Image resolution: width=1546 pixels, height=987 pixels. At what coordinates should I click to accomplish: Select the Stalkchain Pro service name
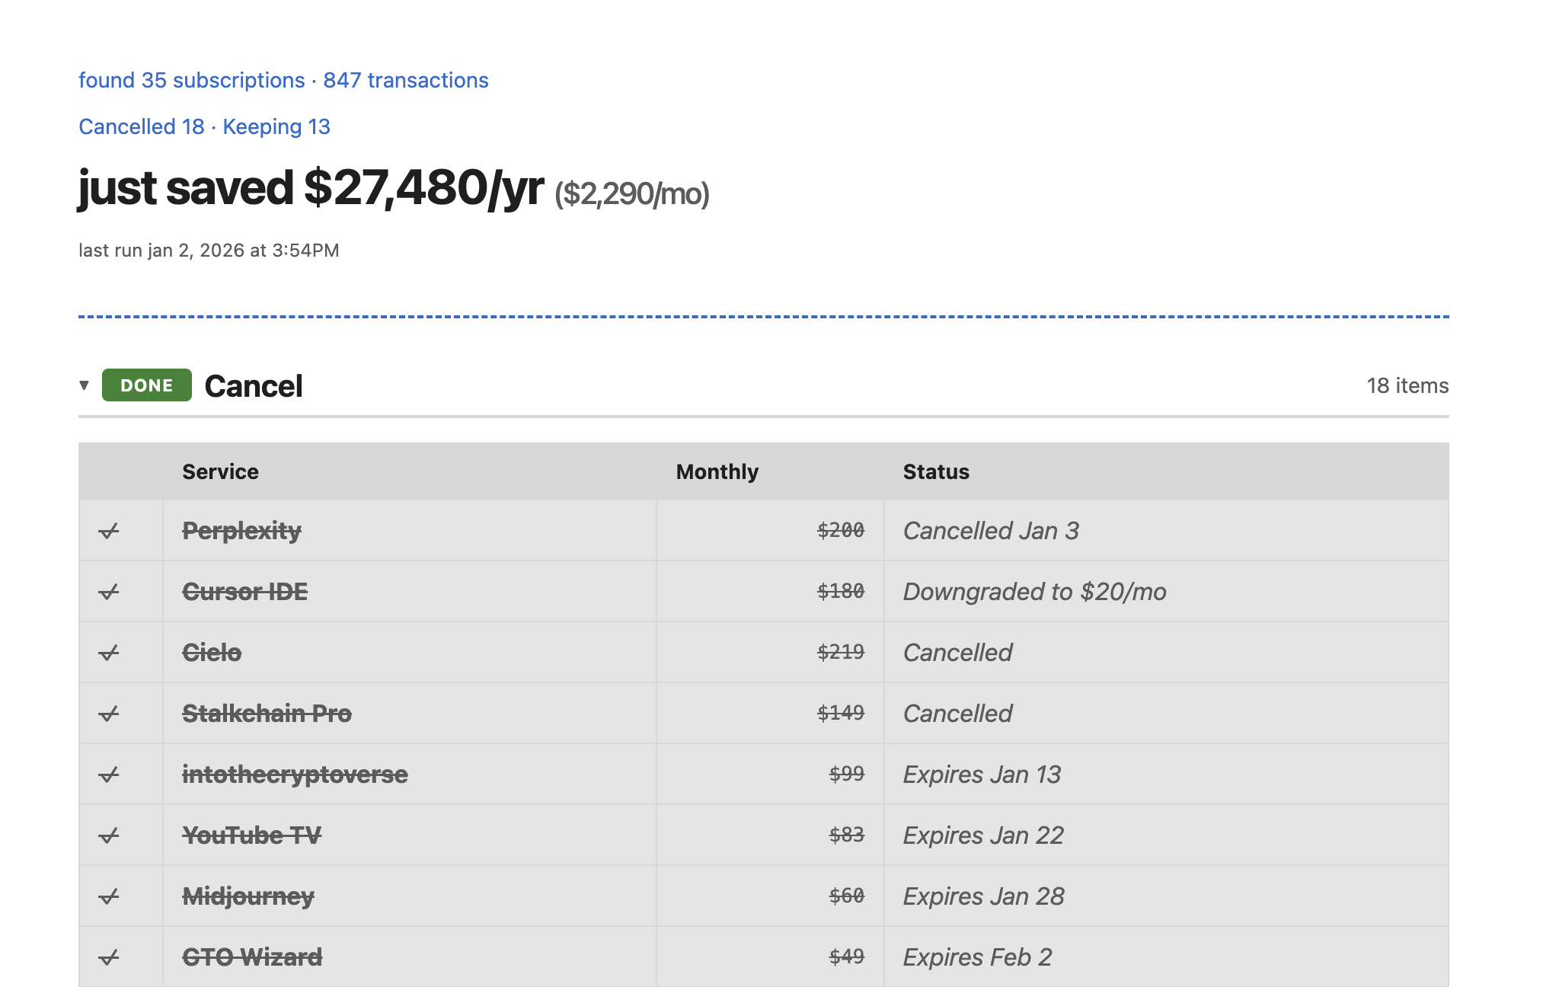click(x=267, y=714)
